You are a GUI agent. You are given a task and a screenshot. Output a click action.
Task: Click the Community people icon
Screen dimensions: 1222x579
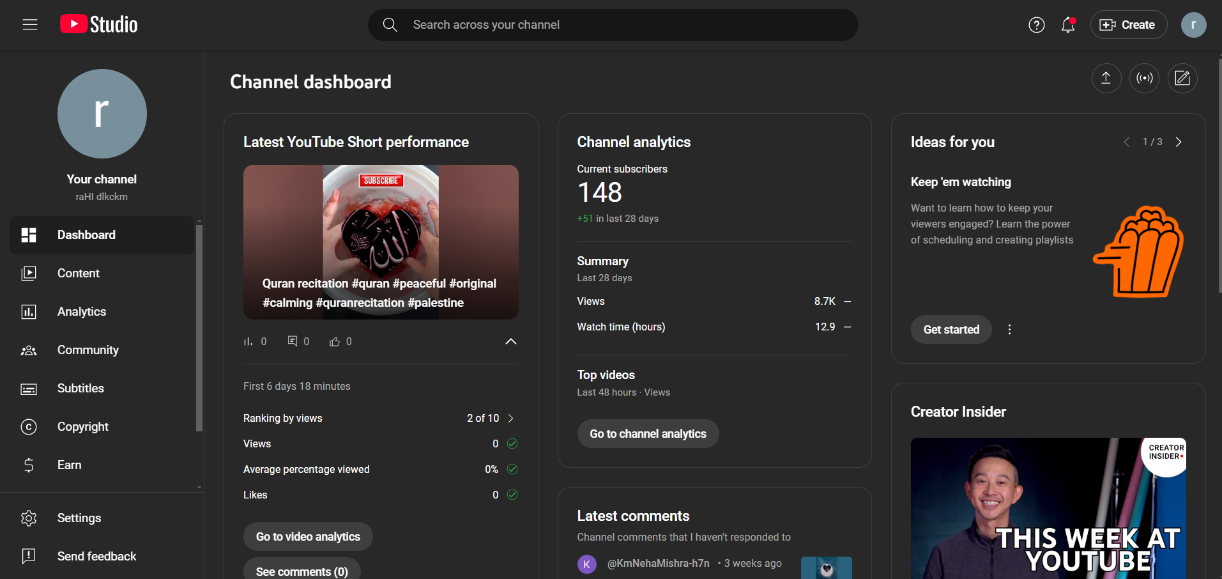click(x=29, y=350)
